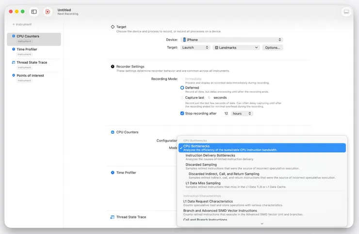
Task: Click the Time Profiler sidebar icon
Action: [x=14, y=49]
